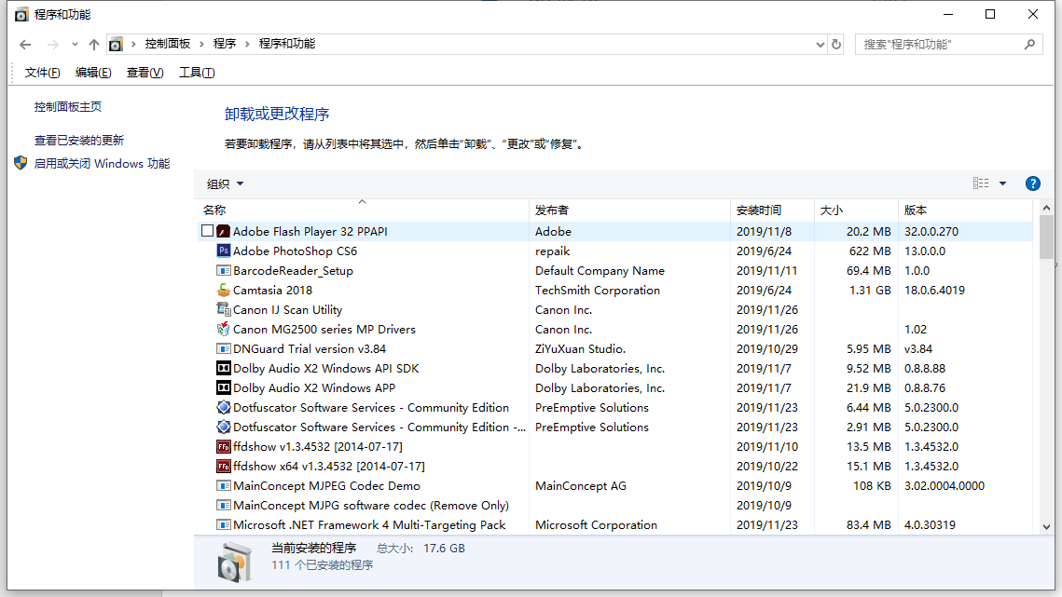Sort by the 发布者 column header

629,210
